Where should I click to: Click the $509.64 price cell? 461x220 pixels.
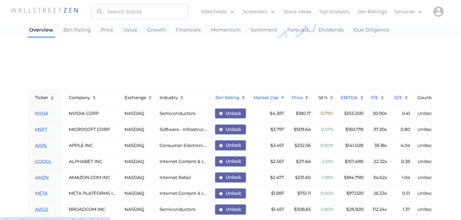coord(302,130)
